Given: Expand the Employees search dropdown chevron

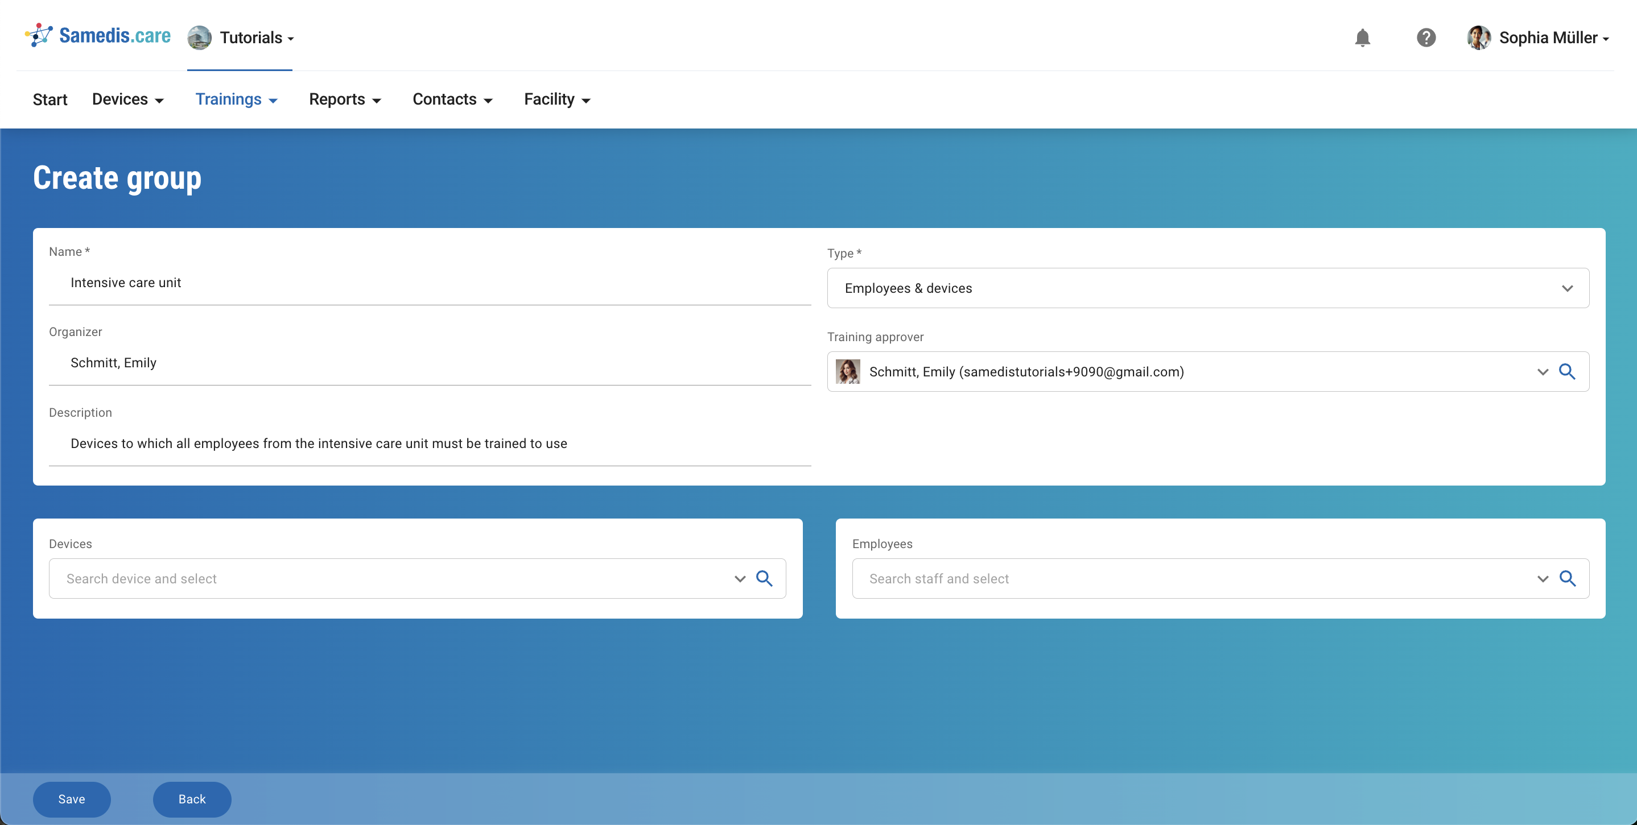Looking at the screenshot, I should tap(1543, 579).
